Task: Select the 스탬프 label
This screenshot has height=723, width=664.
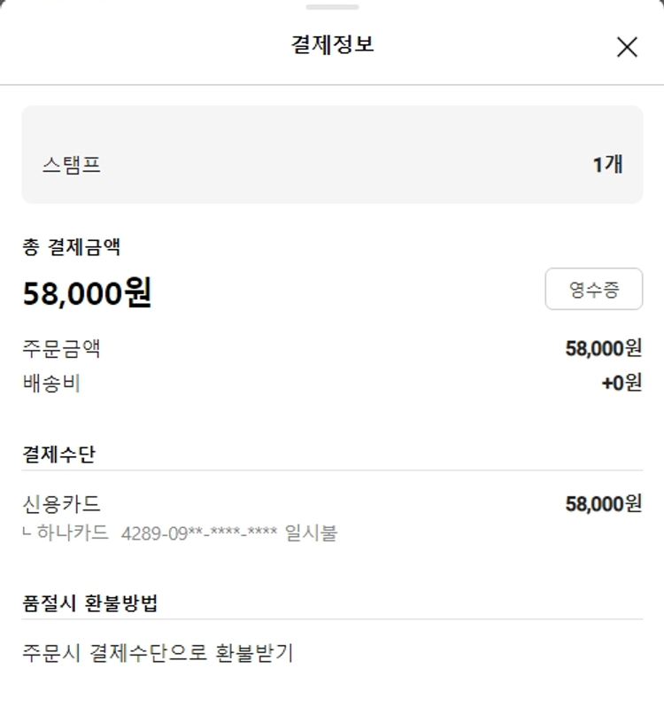Action: click(x=71, y=165)
